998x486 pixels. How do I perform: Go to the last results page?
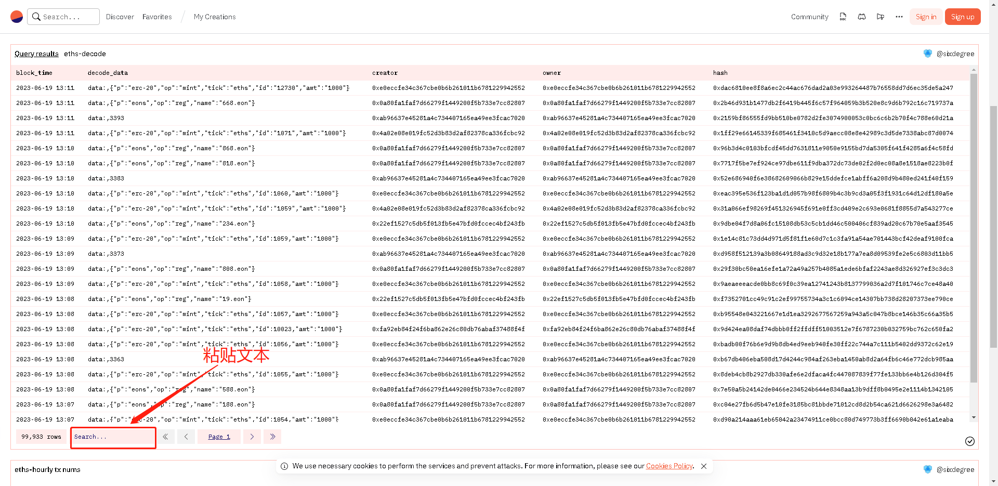[x=272, y=437]
